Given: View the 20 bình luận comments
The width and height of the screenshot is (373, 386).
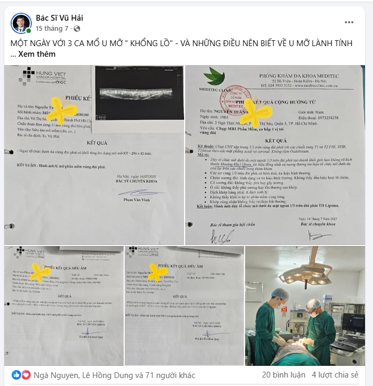Looking at the screenshot, I should pyautogui.click(x=283, y=375).
